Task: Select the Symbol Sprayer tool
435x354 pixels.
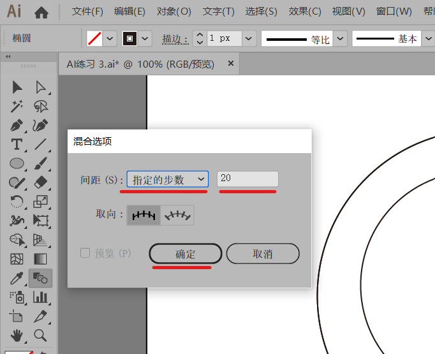Action: (17, 297)
